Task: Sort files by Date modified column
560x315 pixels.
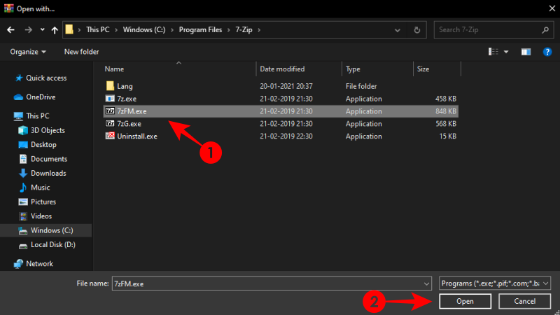Action: (282, 69)
